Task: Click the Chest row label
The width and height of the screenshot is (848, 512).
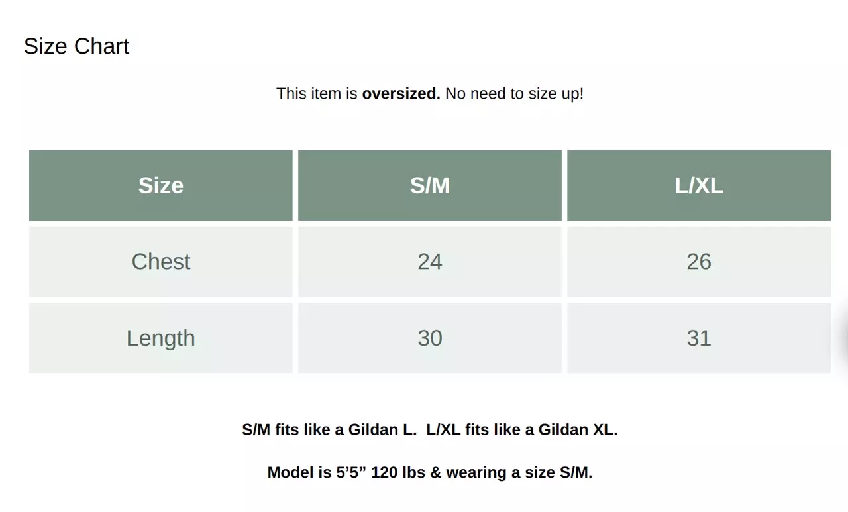Action: (161, 262)
